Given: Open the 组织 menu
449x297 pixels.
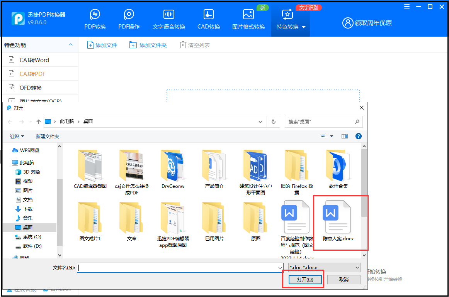Looking at the screenshot, I should [x=17, y=137].
